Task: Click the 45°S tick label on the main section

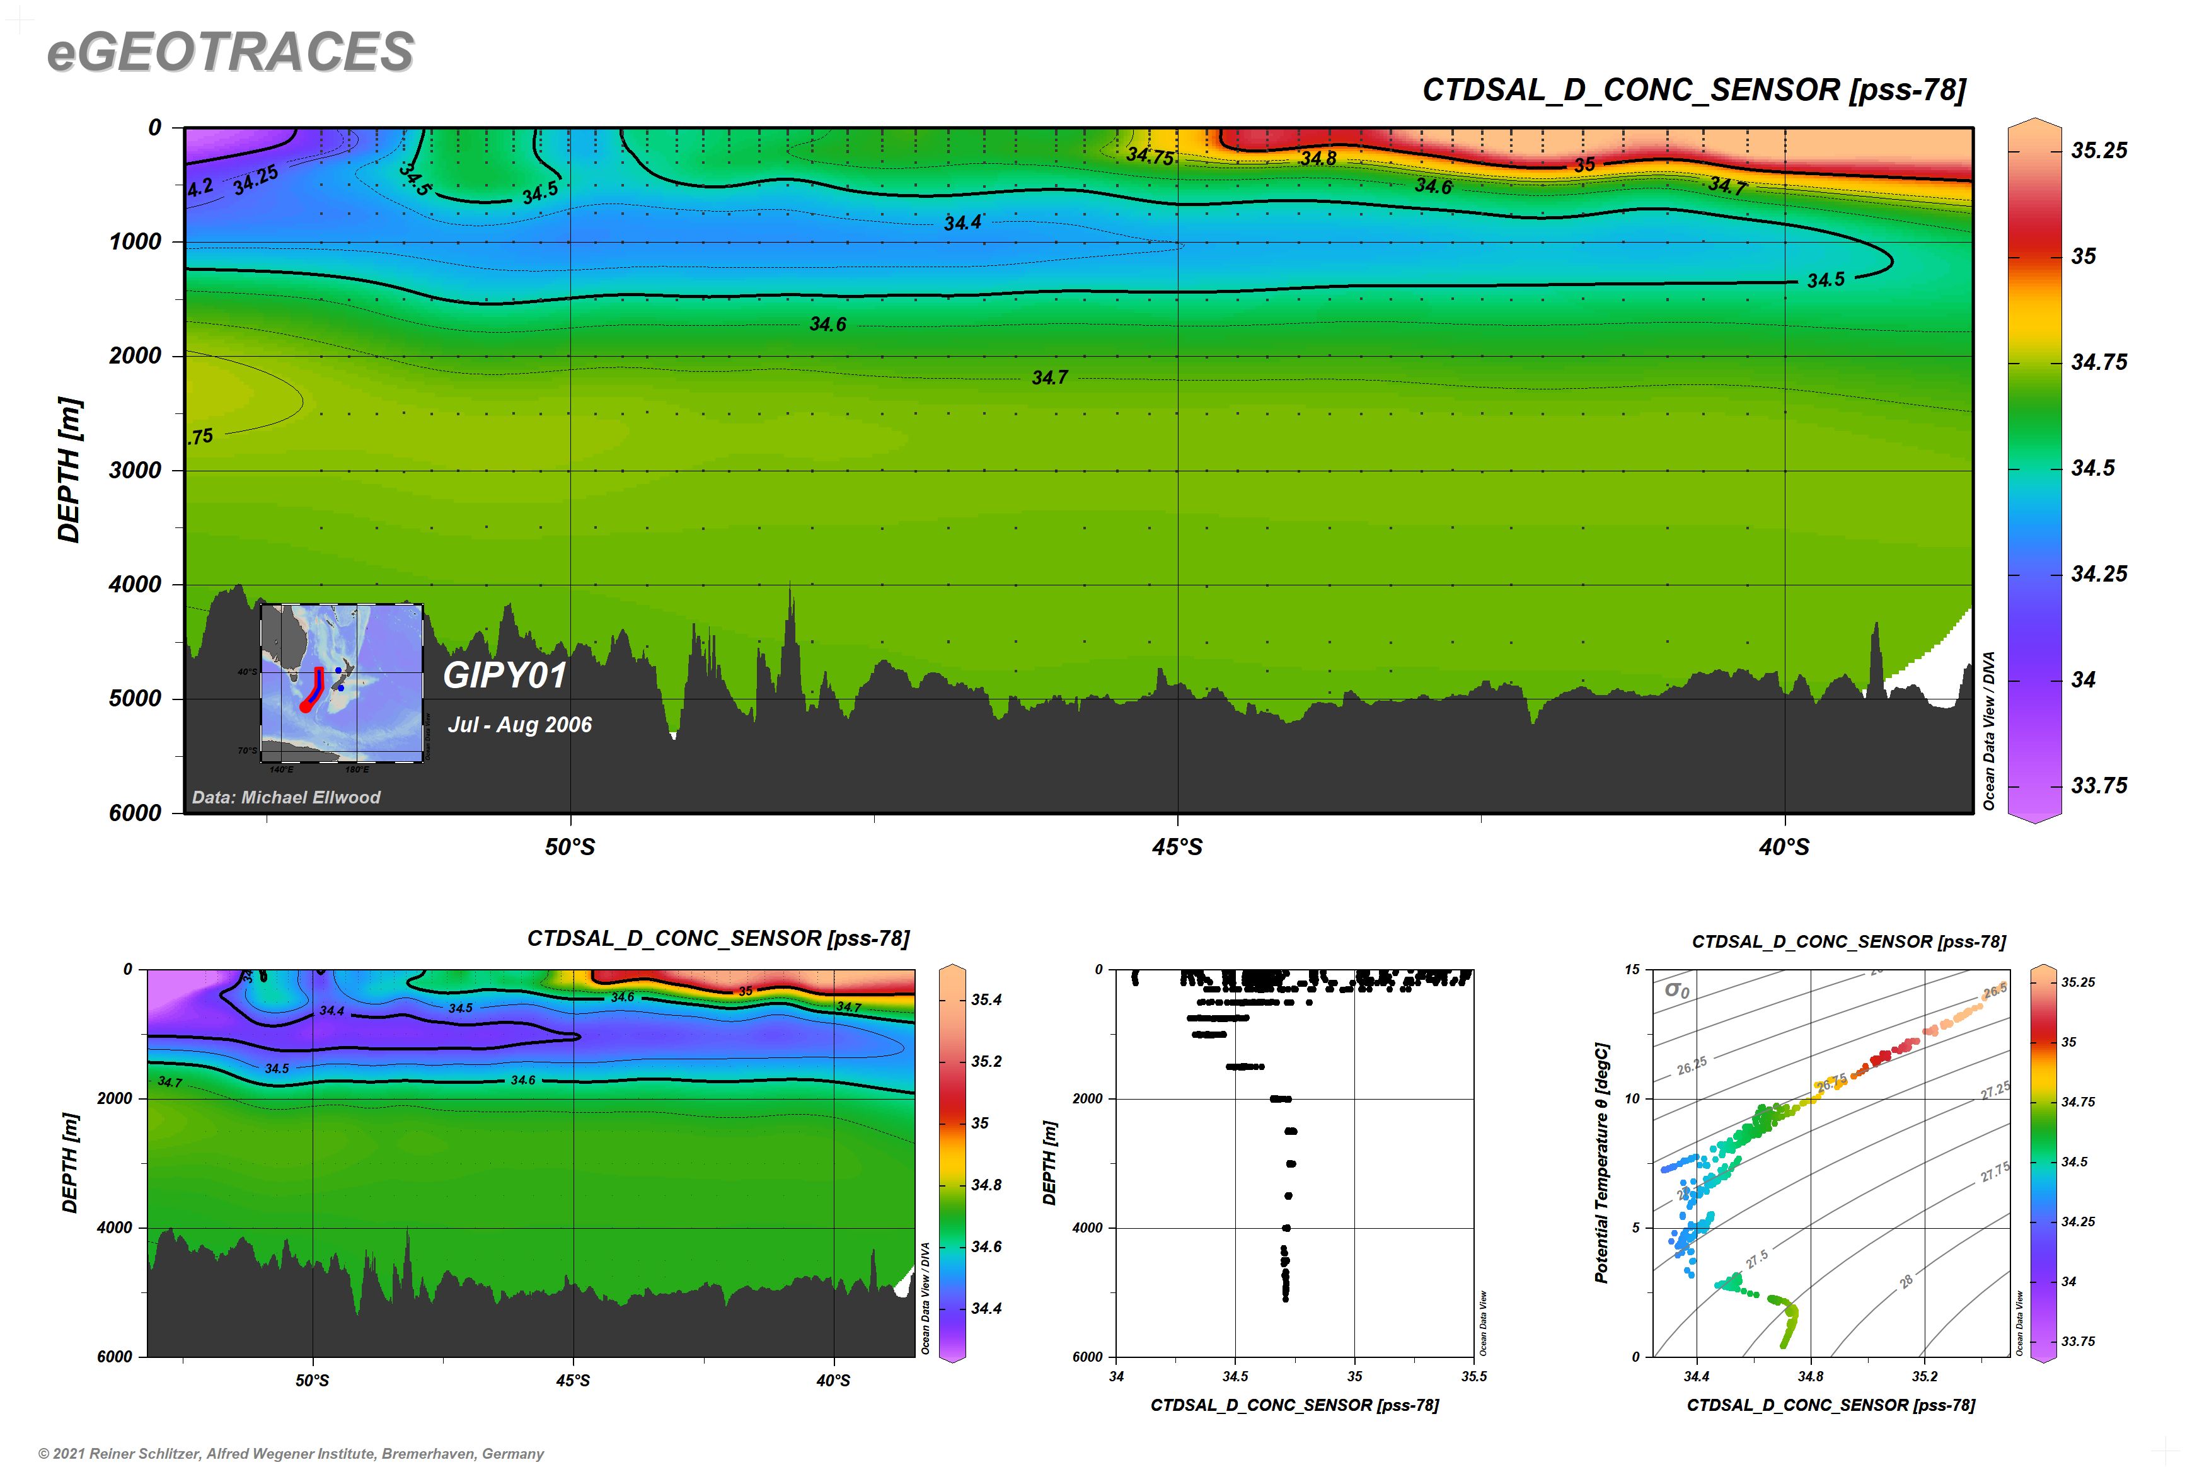Action: pyautogui.click(x=1177, y=847)
